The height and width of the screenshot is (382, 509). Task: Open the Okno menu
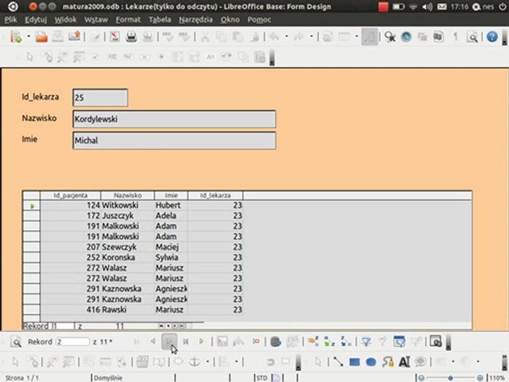click(230, 20)
